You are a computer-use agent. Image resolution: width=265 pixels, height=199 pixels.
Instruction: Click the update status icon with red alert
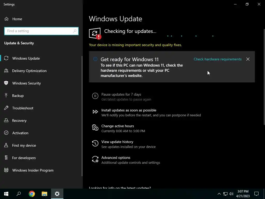click(x=95, y=33)
